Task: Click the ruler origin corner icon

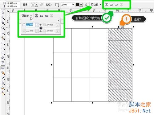Action: 8,11
